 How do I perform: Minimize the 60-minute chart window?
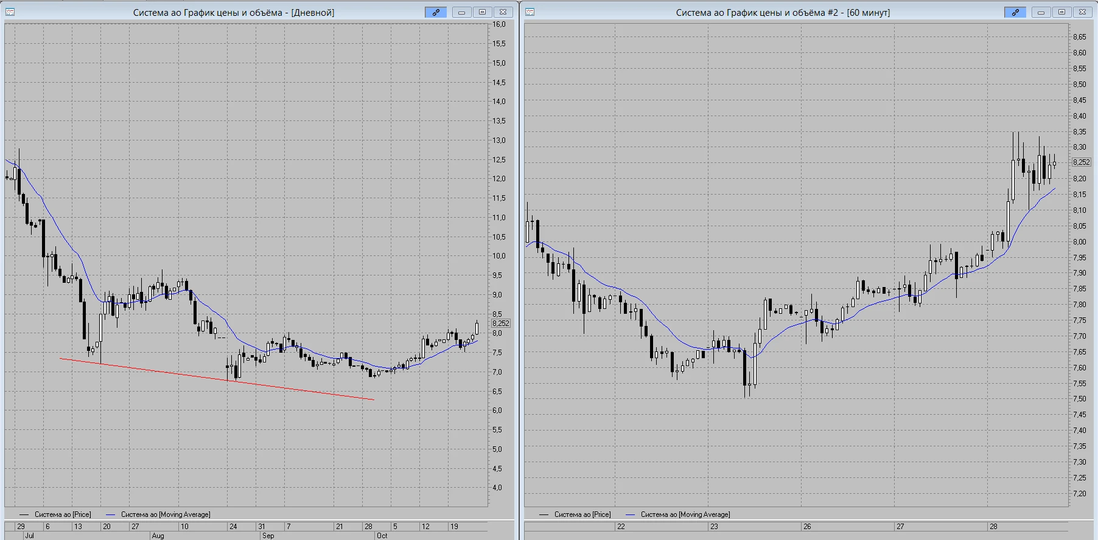pyautogui.click(x=1041, y=12)
